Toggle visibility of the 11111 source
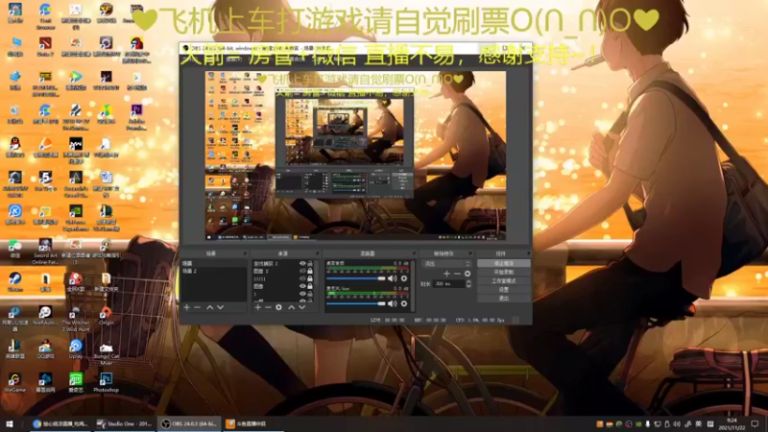The width and height of the screenshot is (768, 432). 302,278
